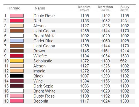Click the Thread column header
139x107 pixels.
tap(14, 8)
